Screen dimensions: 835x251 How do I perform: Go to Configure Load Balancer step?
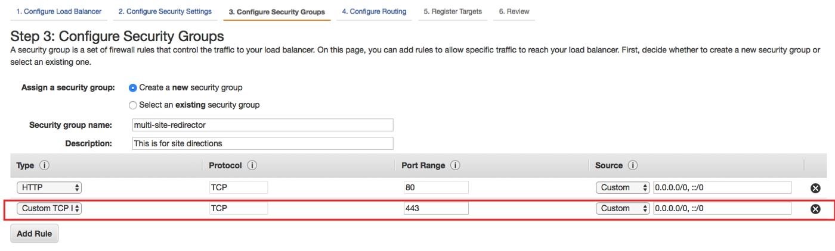tap(58, 11)
